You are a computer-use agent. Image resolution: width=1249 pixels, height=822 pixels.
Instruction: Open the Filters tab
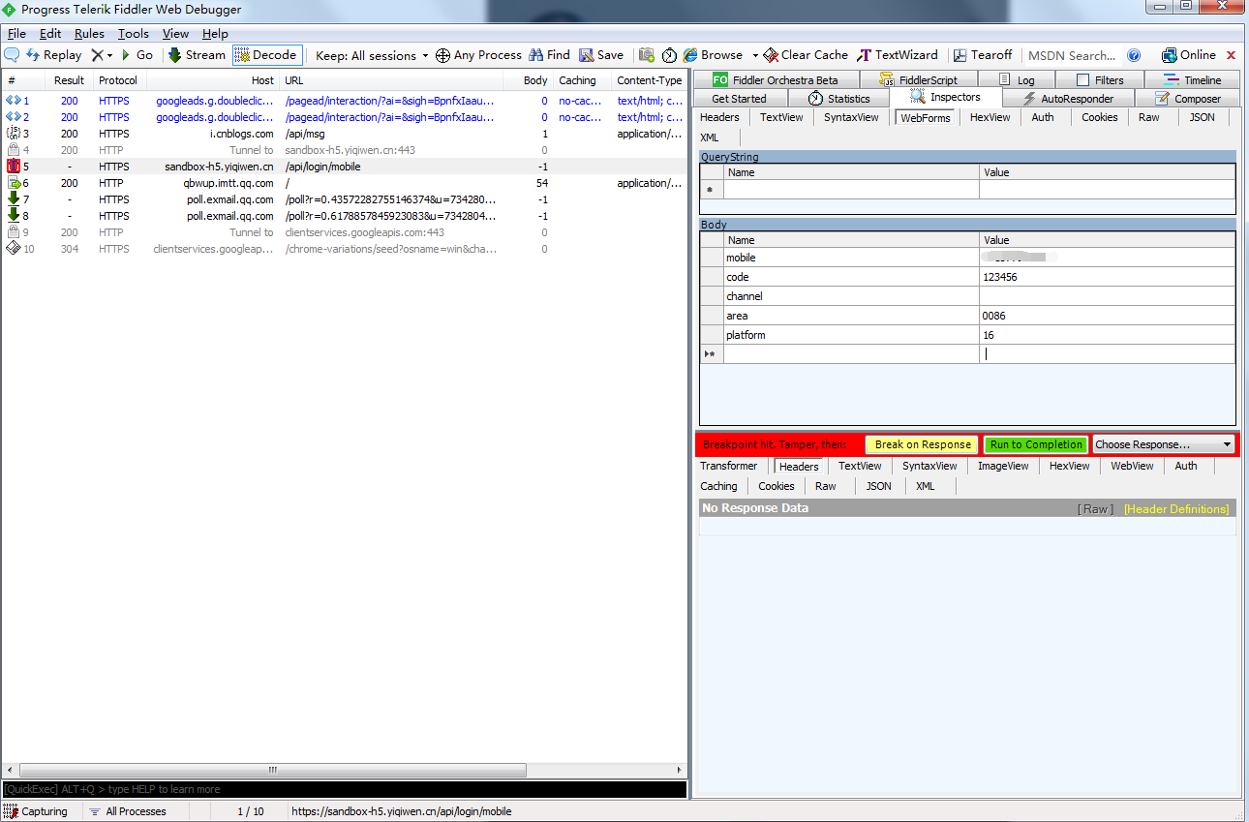pos(1100,80)
